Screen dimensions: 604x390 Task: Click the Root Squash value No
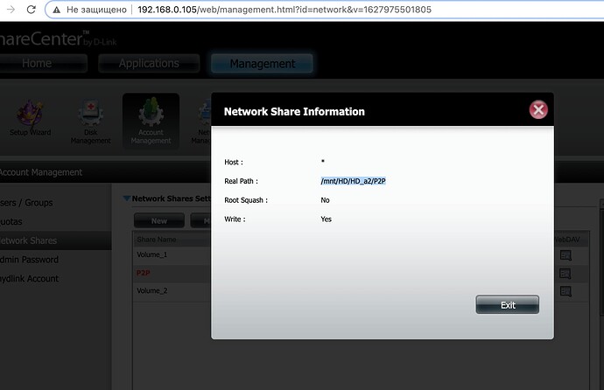click(325, 200)
